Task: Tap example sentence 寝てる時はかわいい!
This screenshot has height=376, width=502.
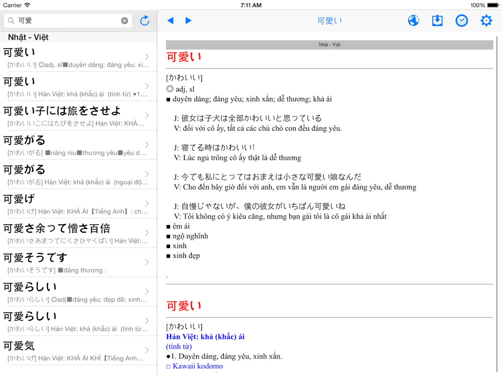Action: (x=214, y=148)
